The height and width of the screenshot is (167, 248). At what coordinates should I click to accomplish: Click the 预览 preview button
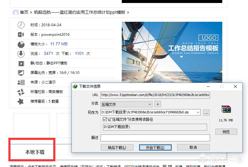point(226,132)
